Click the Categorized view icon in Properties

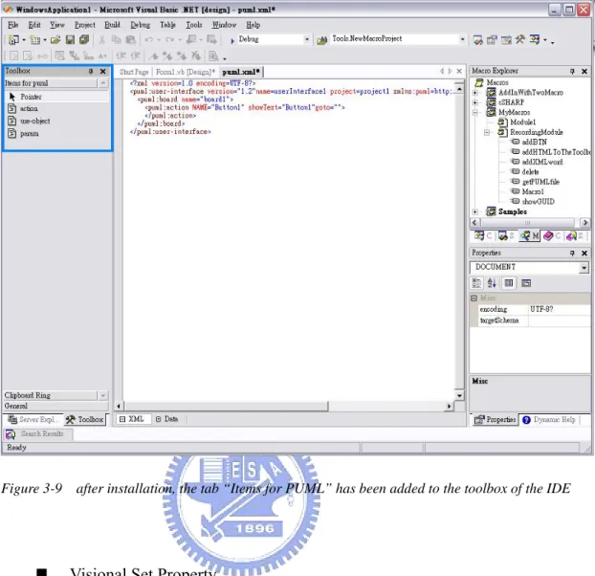click(x=476, y=283)
